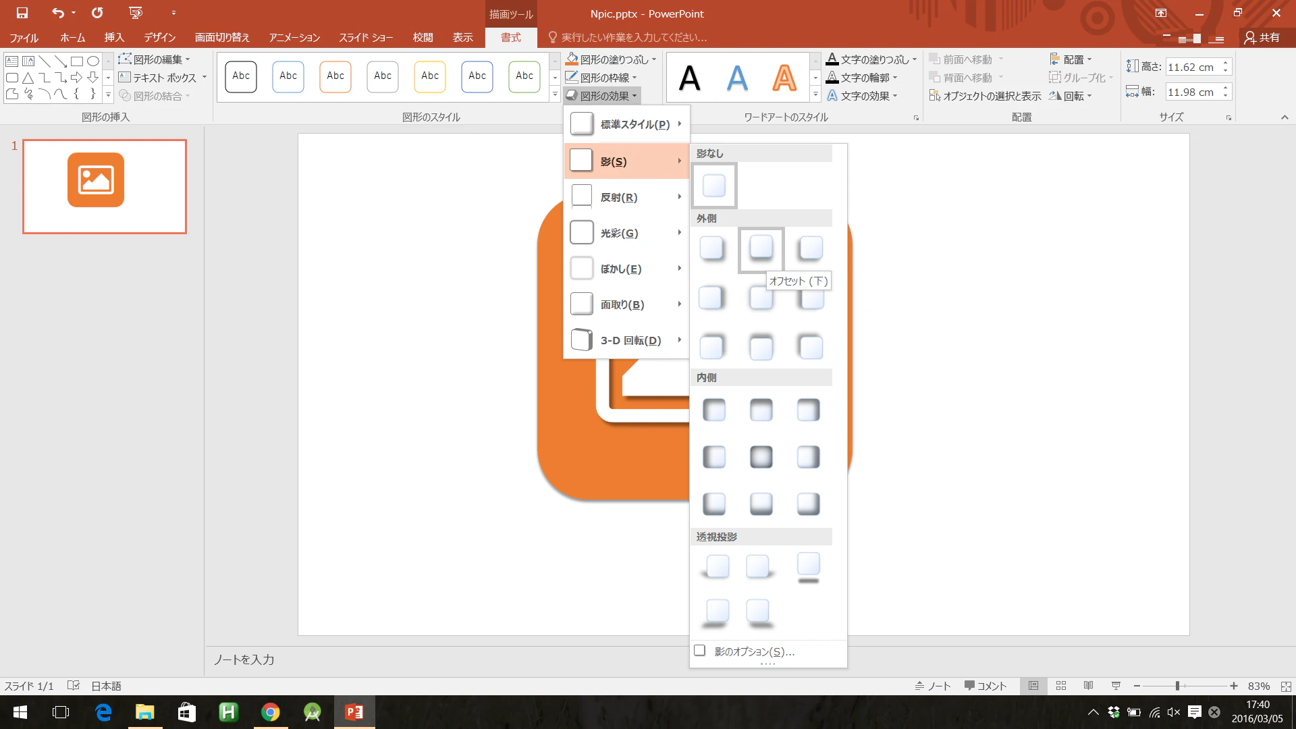
Task: Toggle the コメント comments pane button
Action: pyautogui.click(x=986, y=686)
